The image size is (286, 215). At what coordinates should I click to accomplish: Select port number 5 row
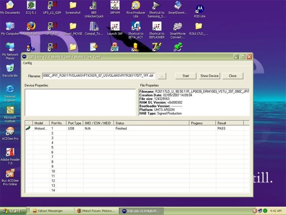[137, 147]
